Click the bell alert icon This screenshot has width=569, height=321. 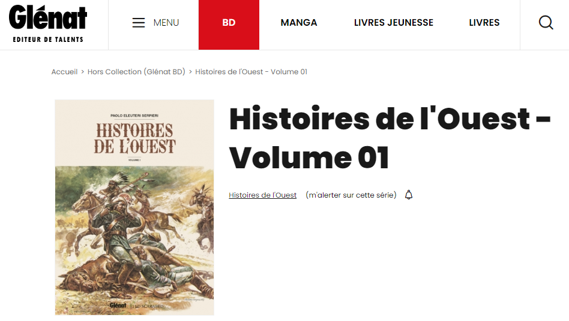tap(409, 195)
